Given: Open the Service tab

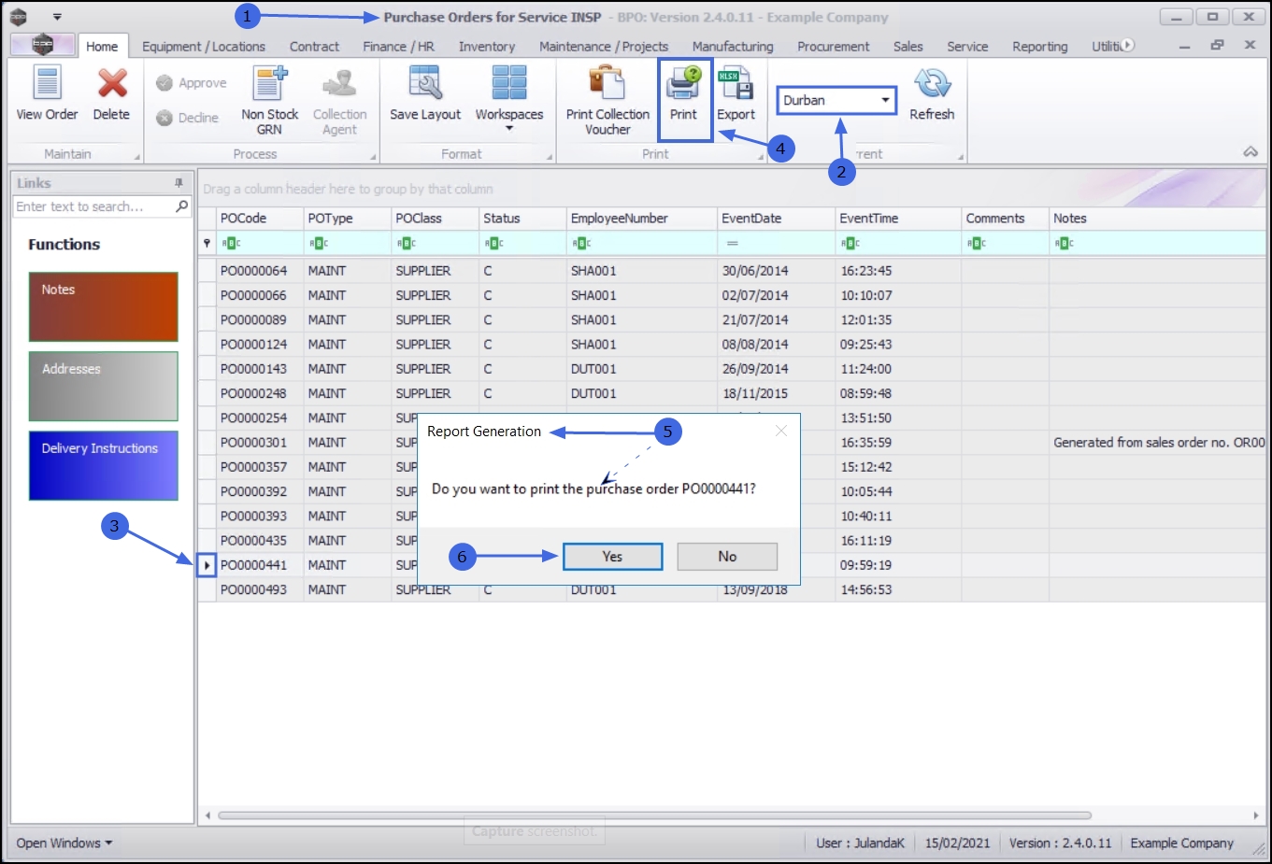Looking at the screenshot, I should [967, 46].
